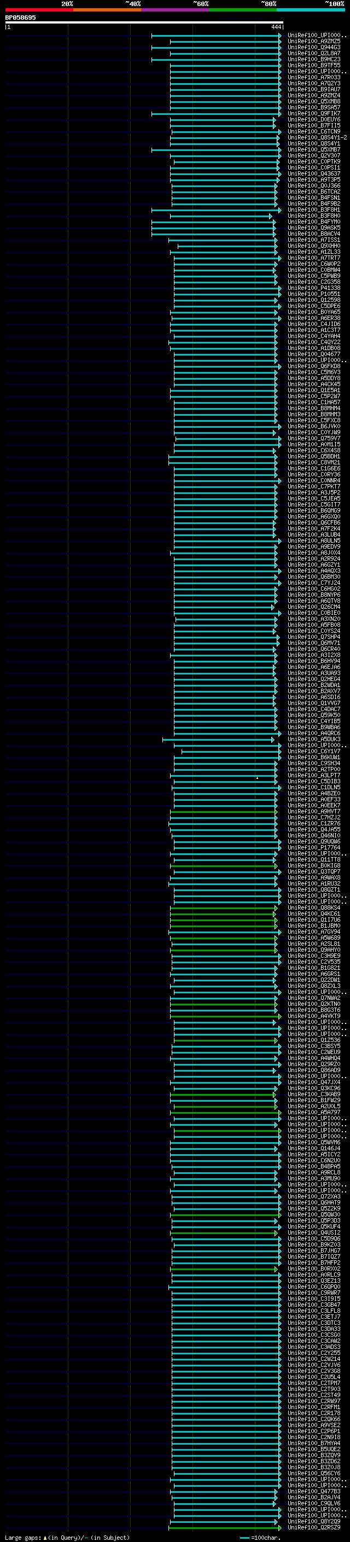The height and width of the screenshot is (1542, 350).
Task: Select hit label UniRef100_Q04677
Action: (314, 354)
